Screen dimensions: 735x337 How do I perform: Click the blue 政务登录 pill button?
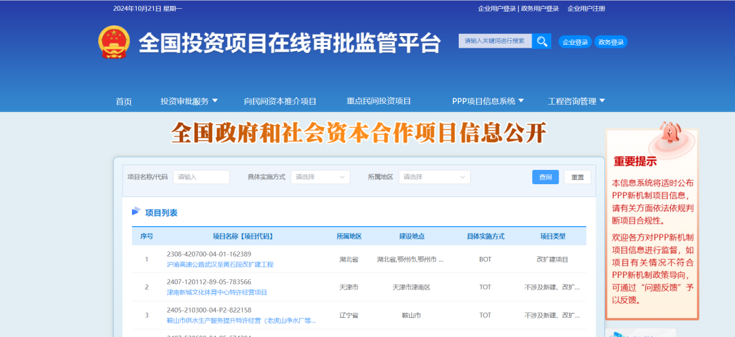[610, 42]
